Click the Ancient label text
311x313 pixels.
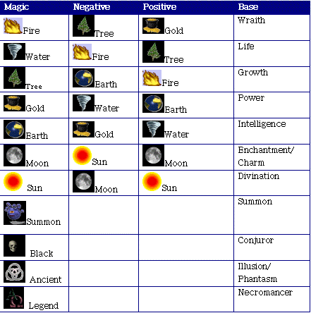click(46, 280)
